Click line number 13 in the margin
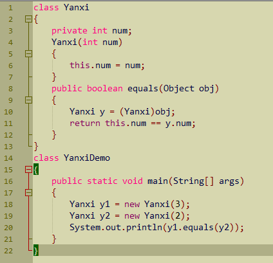The width and height of the screenshot is (273, 263). (x=8, y=147)
